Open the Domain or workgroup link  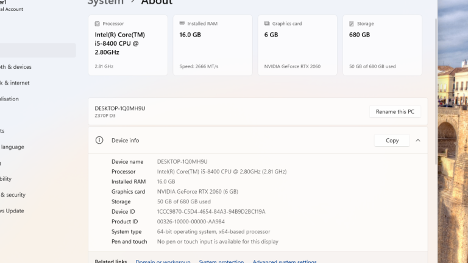click(x=163, y=261)
